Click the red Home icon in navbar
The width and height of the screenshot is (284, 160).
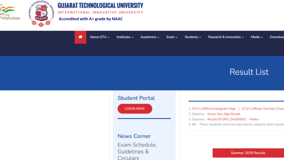80,37
